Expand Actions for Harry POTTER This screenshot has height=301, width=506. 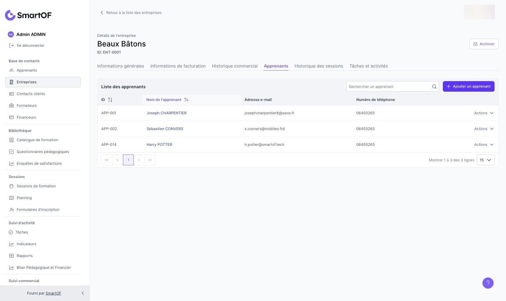click(483, 145)
